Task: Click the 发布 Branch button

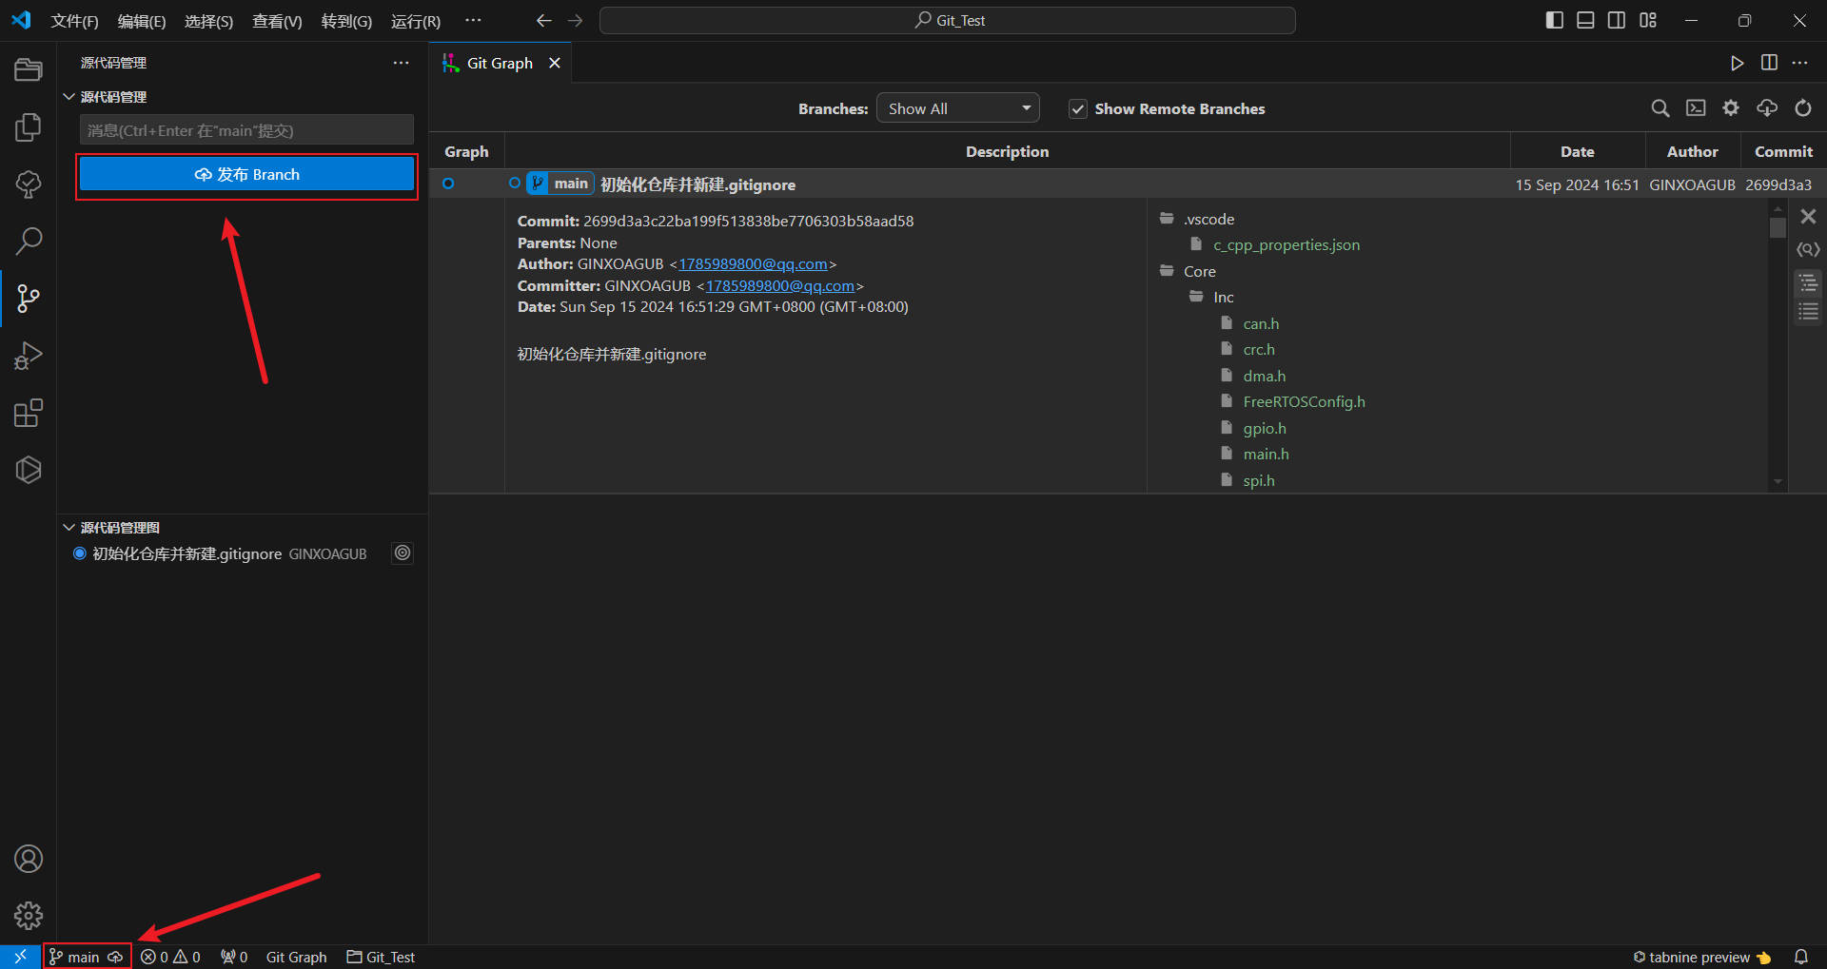Action: coord(246,175)
